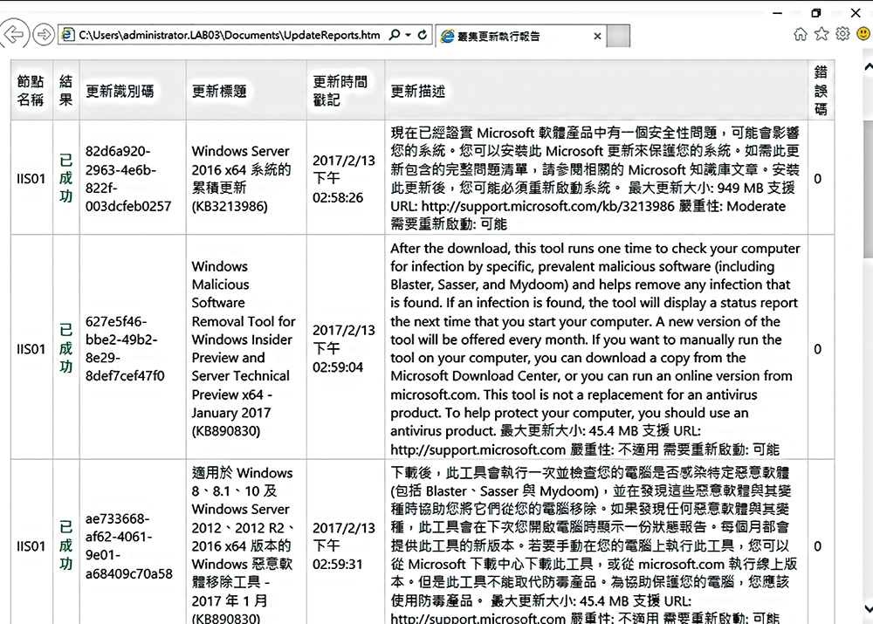Click 已成功 result in 02:59:04 row

pos(65,348)
